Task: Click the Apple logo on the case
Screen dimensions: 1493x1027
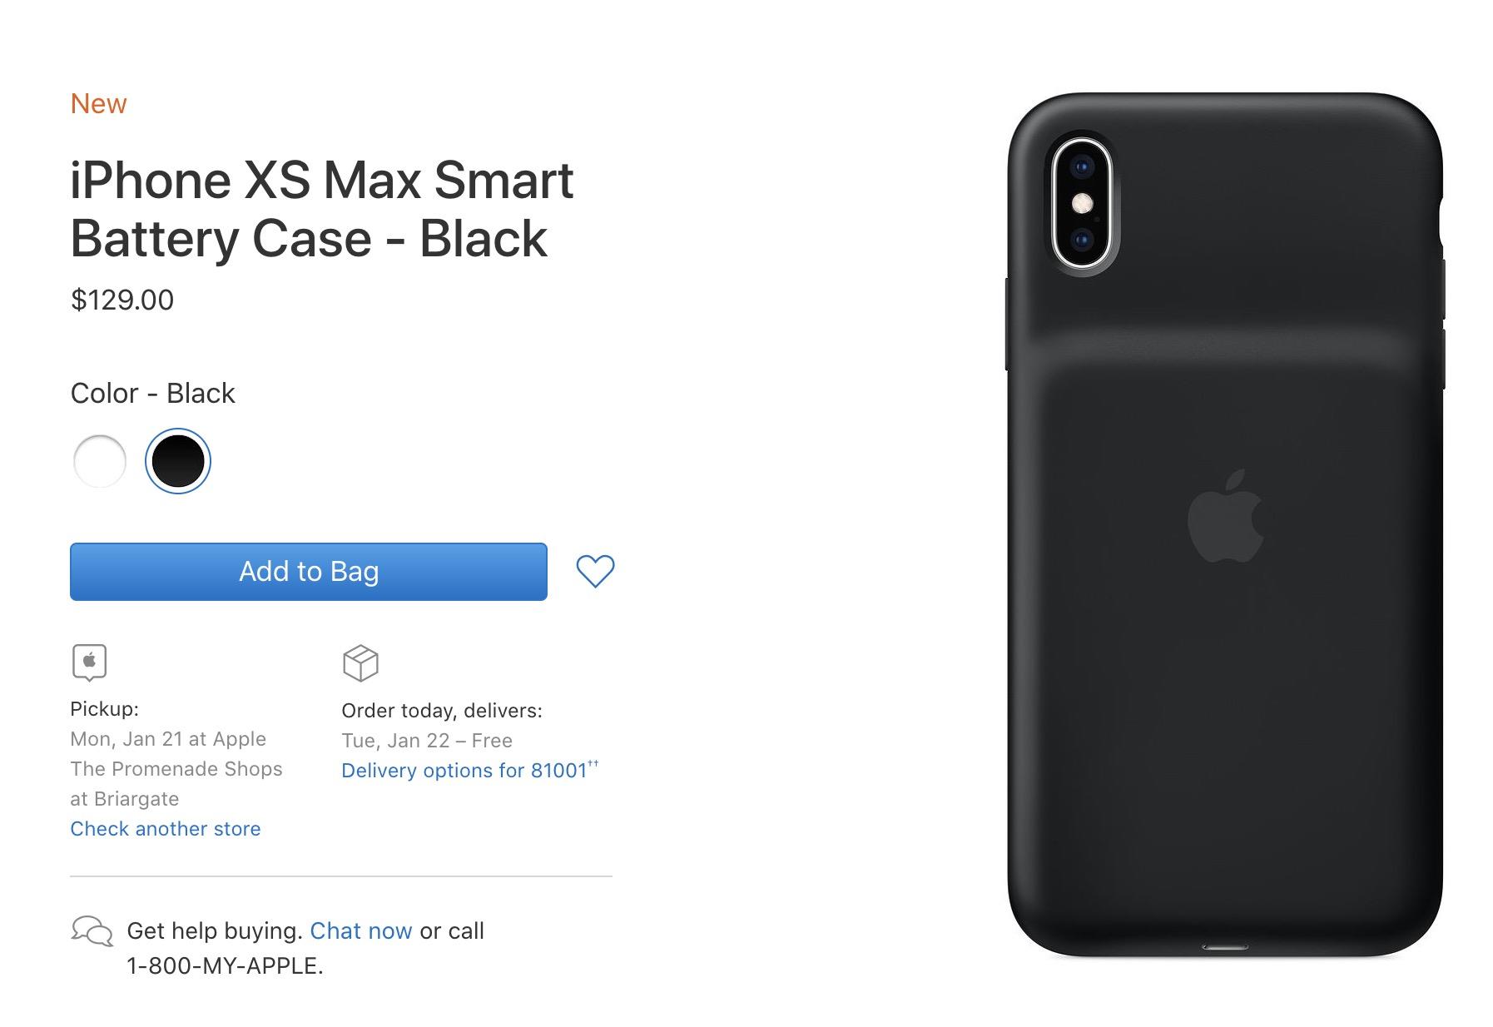Action: coord(1225,515)
